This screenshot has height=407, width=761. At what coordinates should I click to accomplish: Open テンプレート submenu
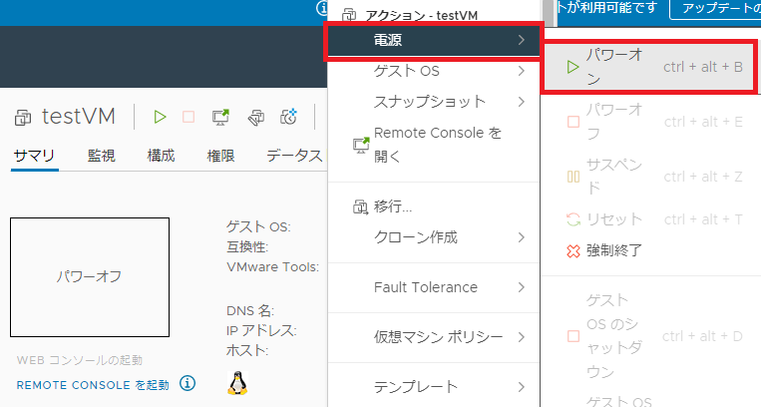[x=434, y=387]
